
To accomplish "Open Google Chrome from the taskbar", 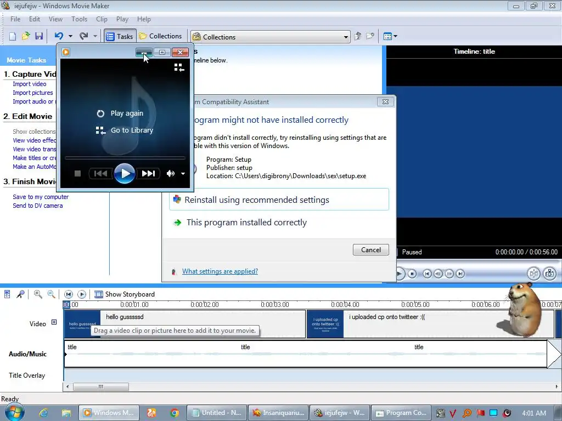I will click(175, 413).
